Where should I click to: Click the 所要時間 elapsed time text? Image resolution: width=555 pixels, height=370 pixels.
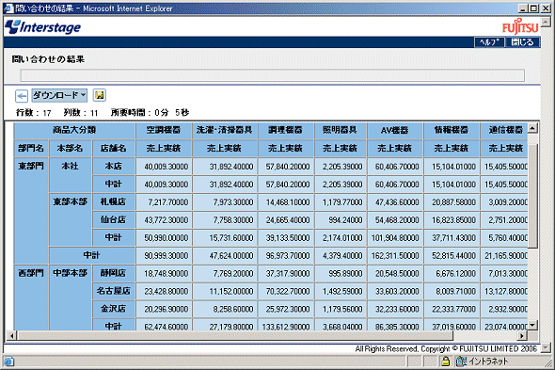(150, 113)
